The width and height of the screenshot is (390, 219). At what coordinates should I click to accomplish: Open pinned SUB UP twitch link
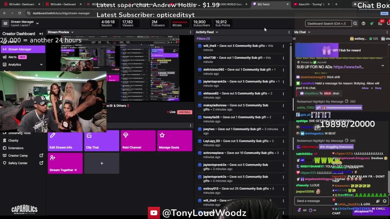[349, 67]
